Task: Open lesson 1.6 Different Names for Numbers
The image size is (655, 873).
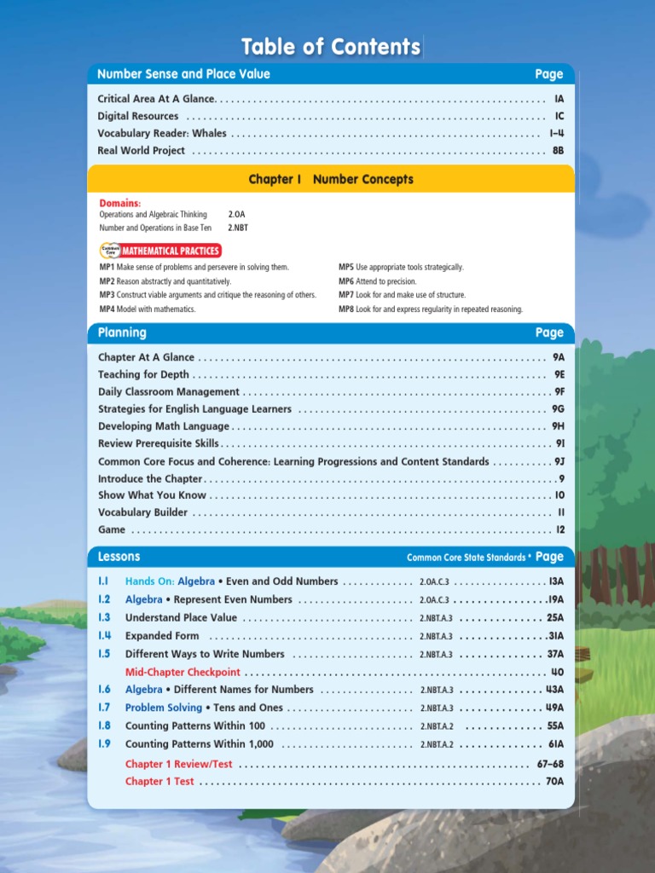Action: tap(331, 689)
